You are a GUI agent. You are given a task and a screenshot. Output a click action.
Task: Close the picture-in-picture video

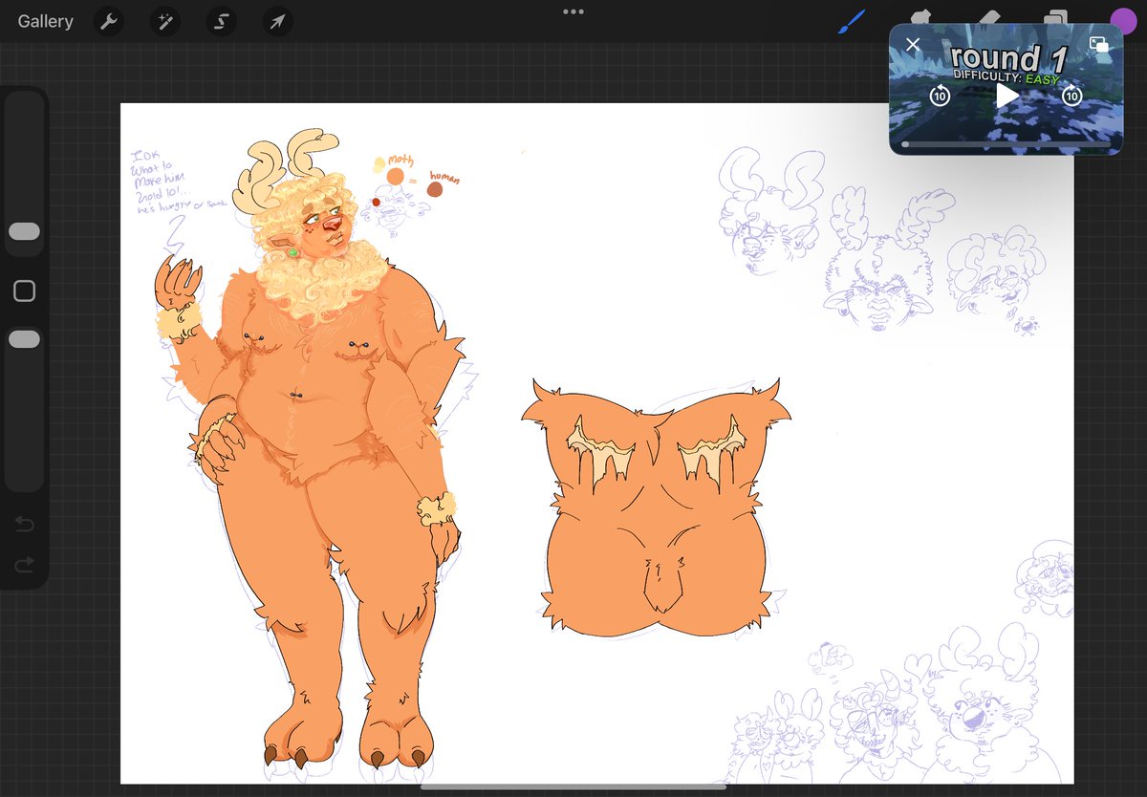pyautogui.click(x=913, y=45)
